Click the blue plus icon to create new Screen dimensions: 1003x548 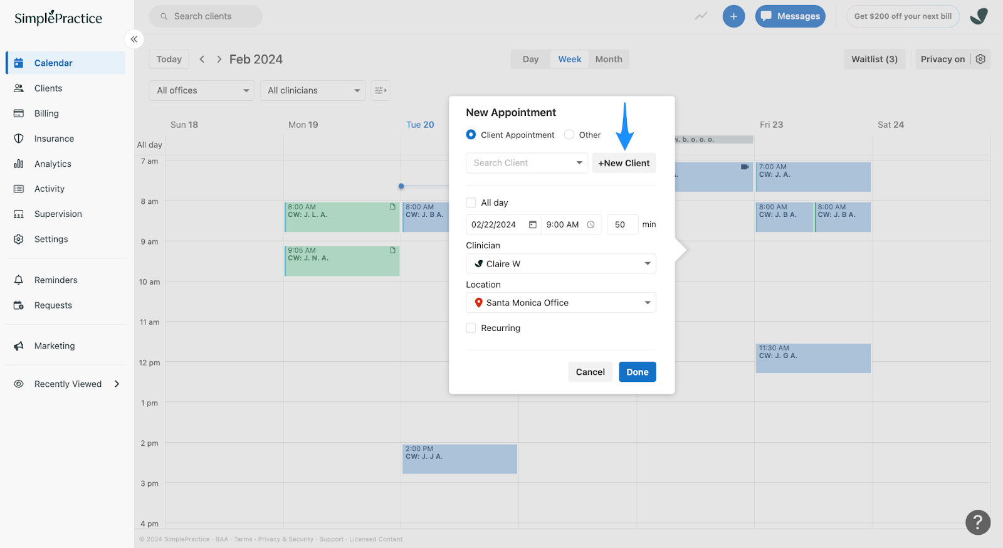pyautogui.click(x=733, y=16)
